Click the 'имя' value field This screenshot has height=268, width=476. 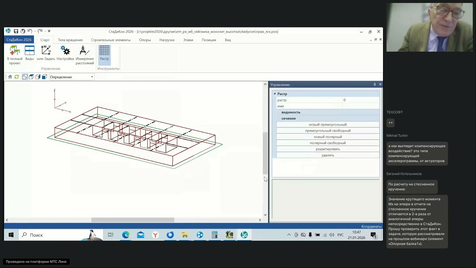(x=360, y=106)
